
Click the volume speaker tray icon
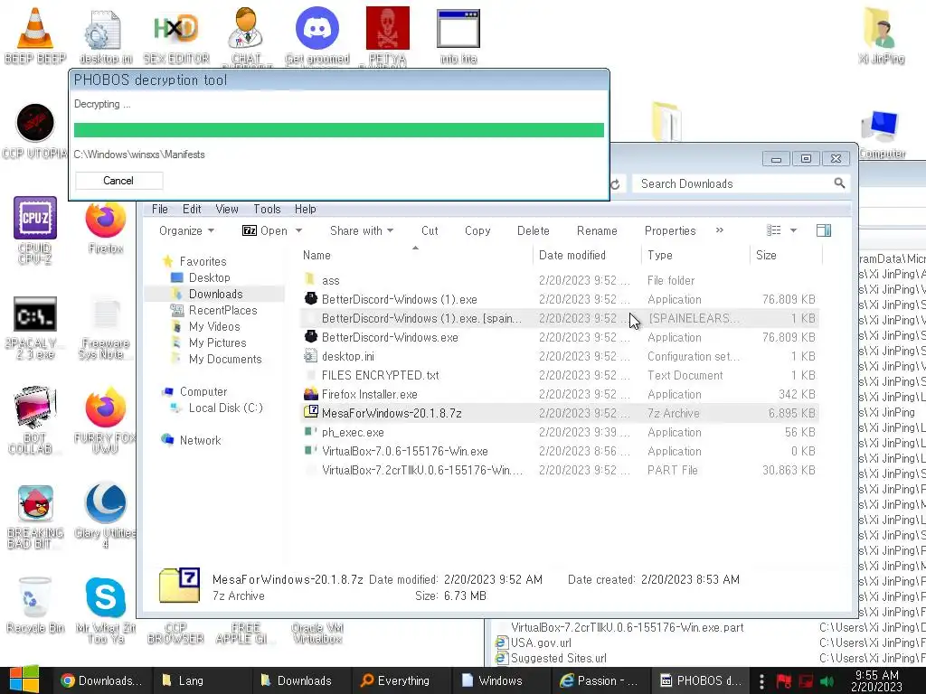coord(827,681)
